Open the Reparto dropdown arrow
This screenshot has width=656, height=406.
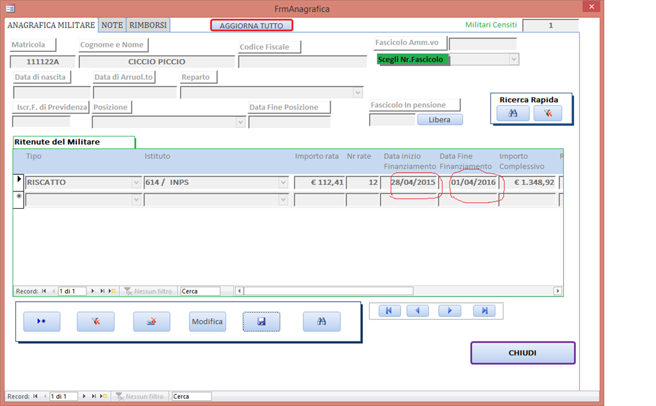coord(357,92)
